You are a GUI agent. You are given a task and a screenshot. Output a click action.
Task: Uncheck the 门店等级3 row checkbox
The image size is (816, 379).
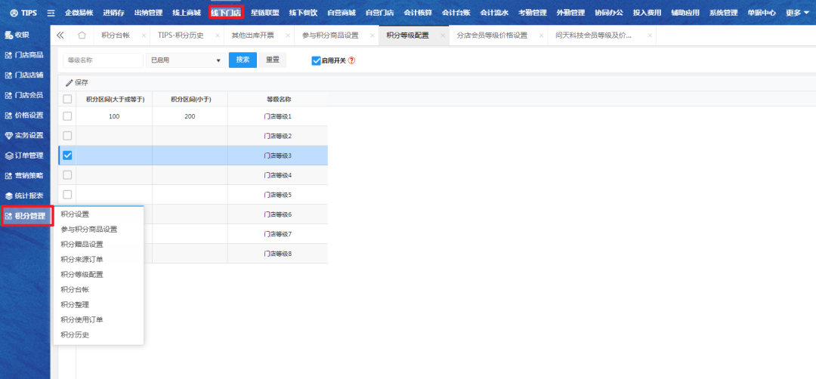pyautogui.click(x=67, y=156)
